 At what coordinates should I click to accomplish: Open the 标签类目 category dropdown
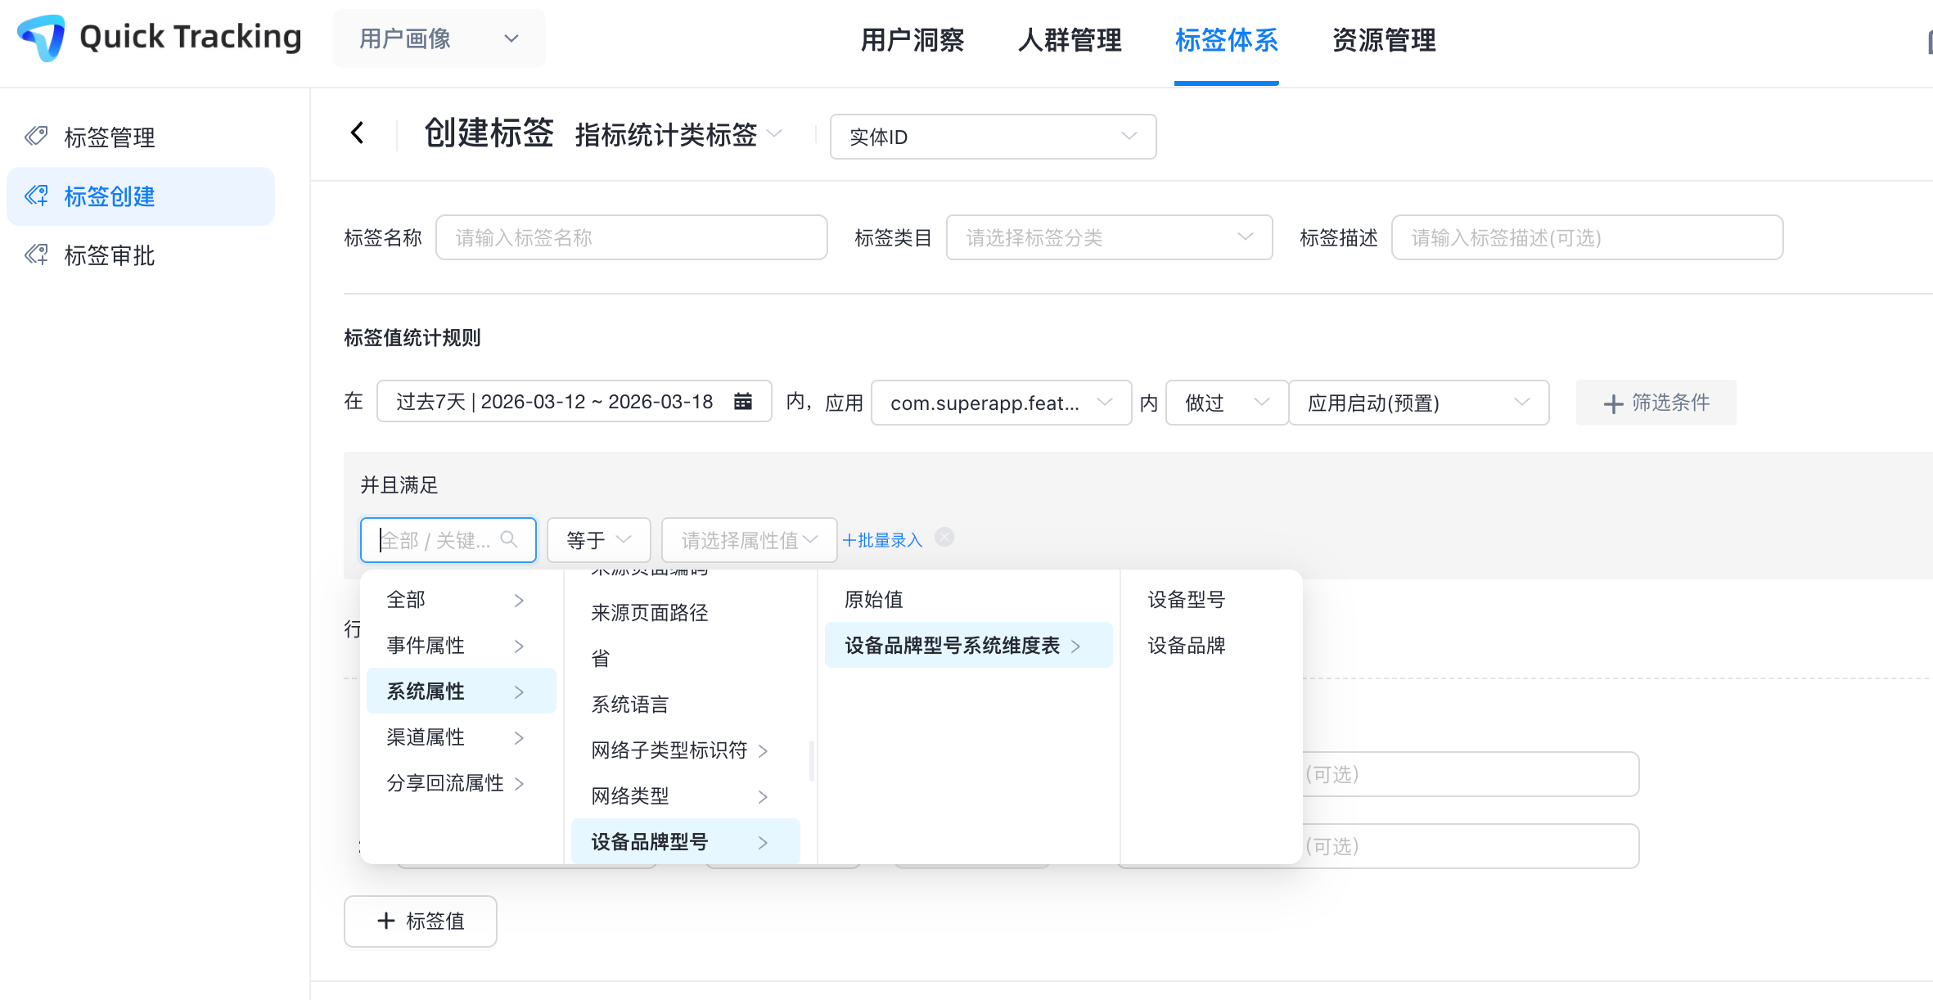tap(1108, 237)
